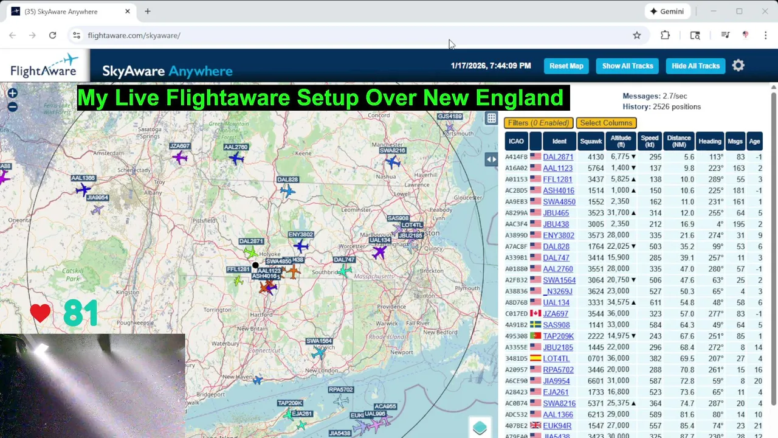Expand the Filters (0 Enabled) panel
This screenshot has width=778, height=438.
(539, 123)
